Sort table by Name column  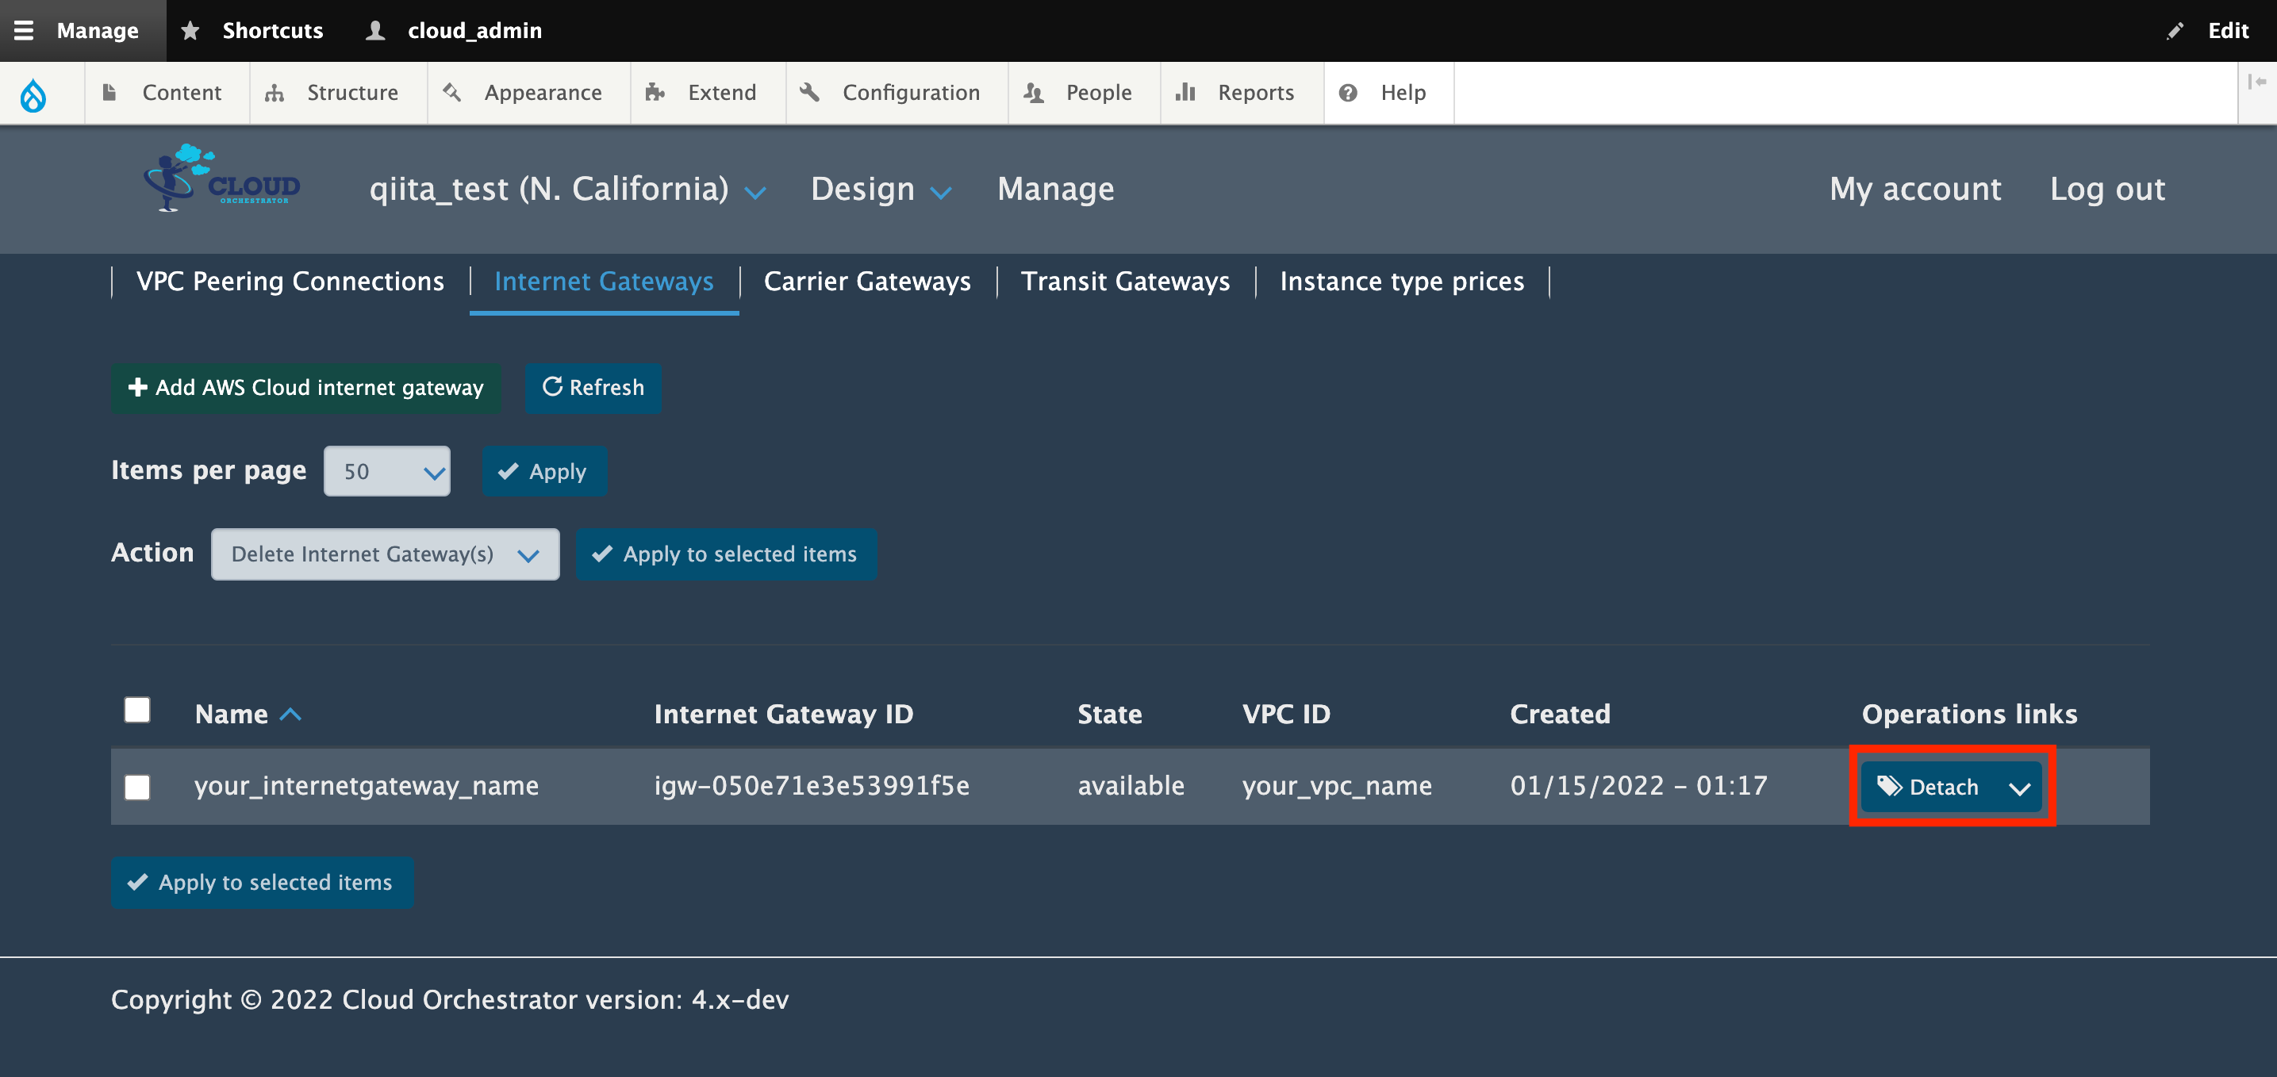(232, 714)
